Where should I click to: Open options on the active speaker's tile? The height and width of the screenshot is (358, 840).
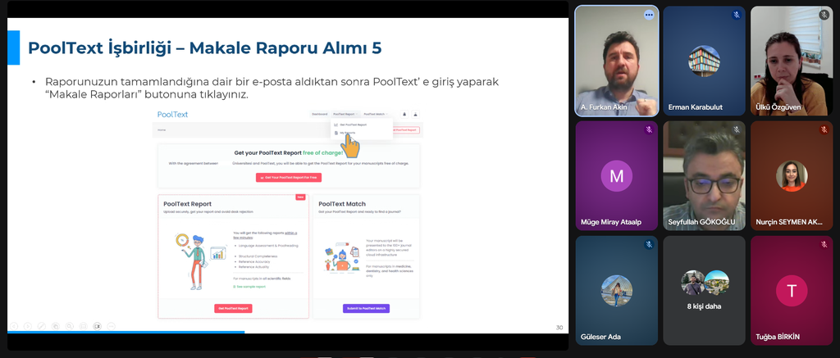649,15
